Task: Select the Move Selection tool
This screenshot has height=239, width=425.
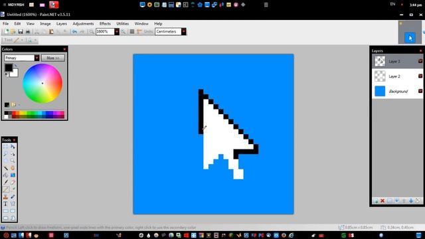Action: [x=13, y=153]
